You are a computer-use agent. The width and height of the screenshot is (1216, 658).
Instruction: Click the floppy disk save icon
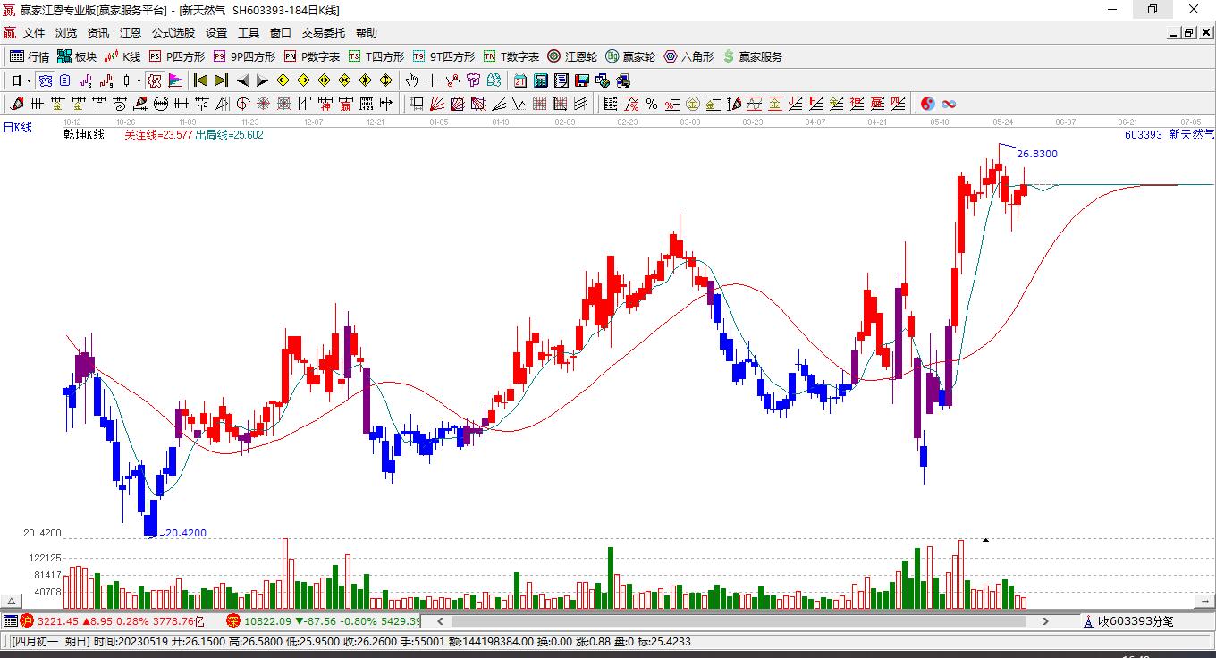(582, 80)
